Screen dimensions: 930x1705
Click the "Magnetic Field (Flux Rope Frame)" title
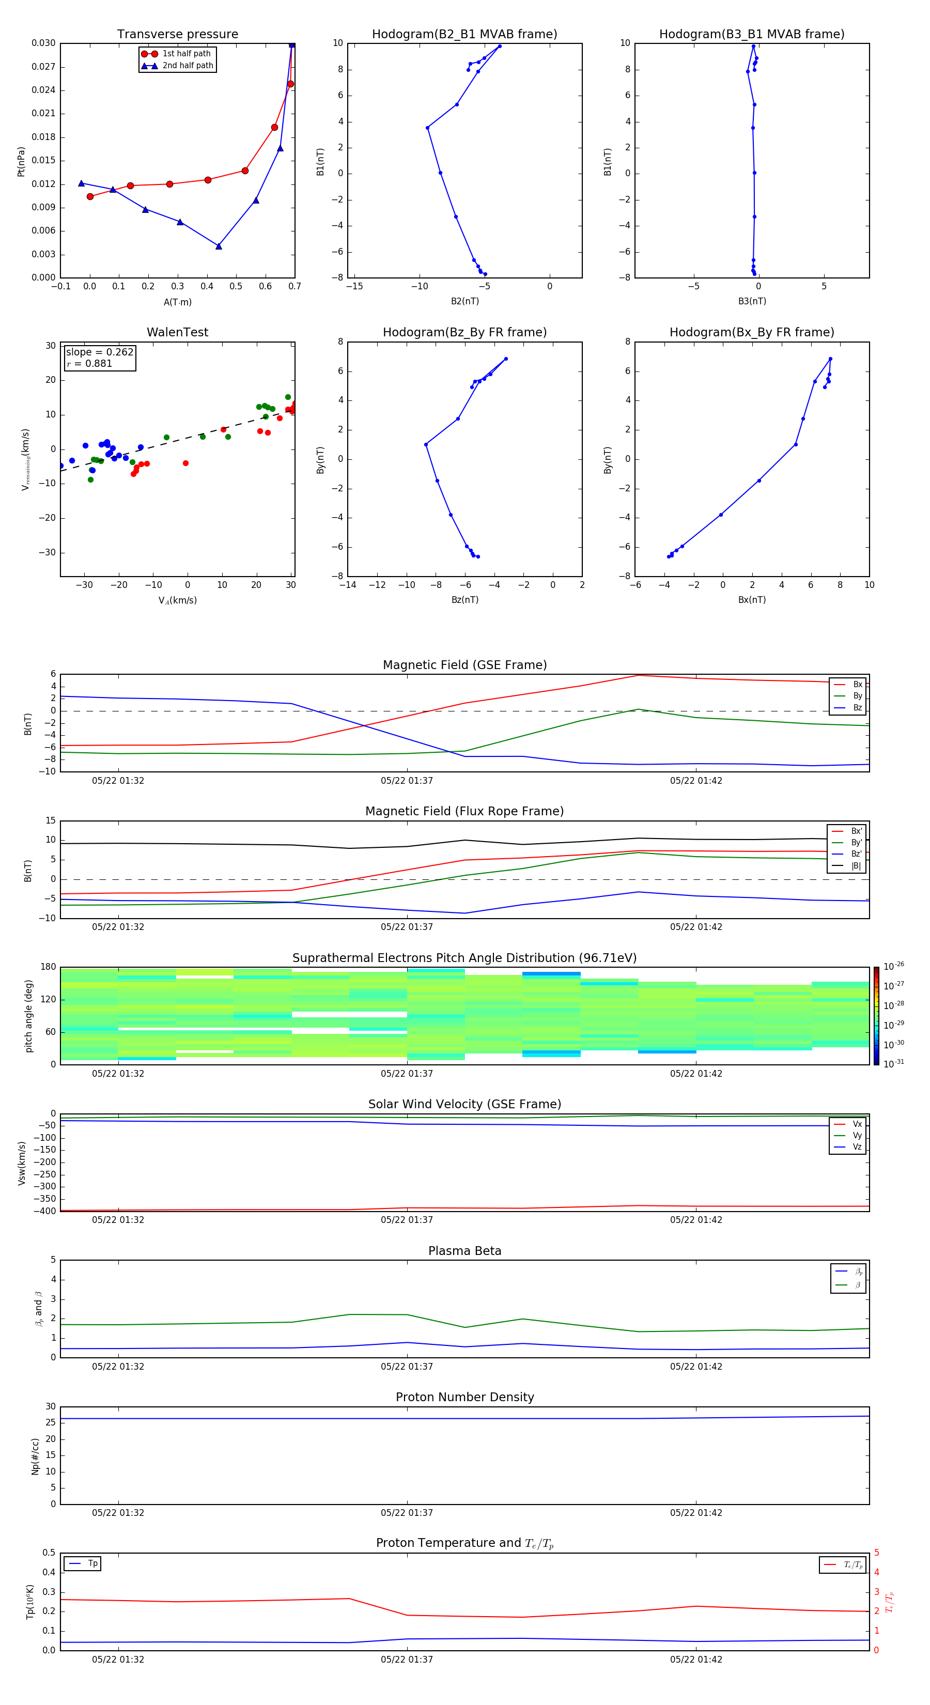click(x=464, y=812)
